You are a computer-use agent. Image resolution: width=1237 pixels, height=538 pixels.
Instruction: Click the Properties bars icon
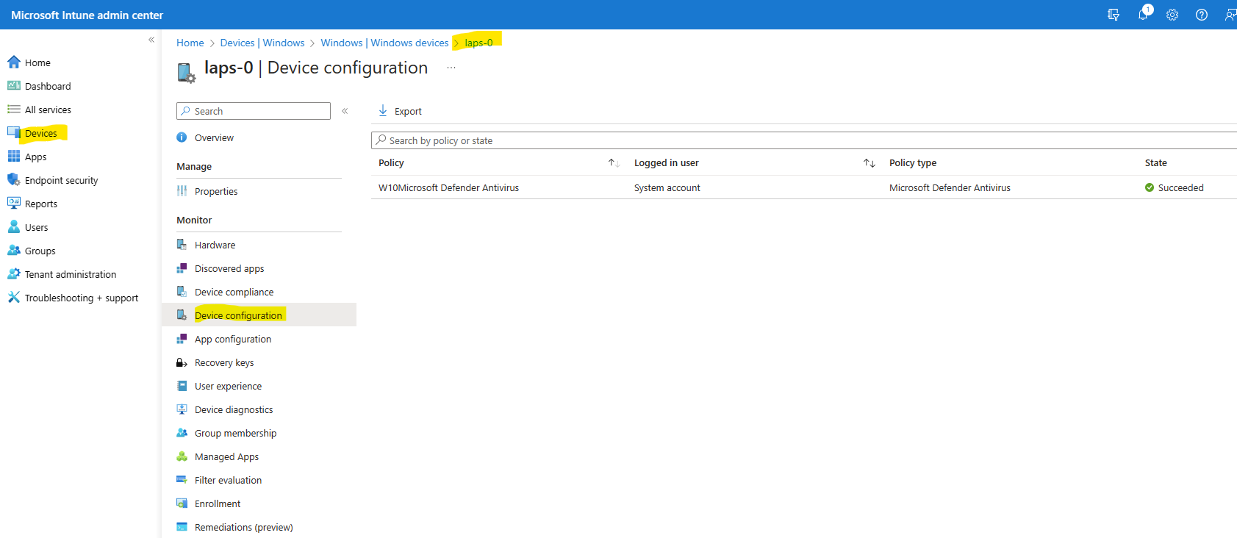pyautogui.click(x=182, y=191)
